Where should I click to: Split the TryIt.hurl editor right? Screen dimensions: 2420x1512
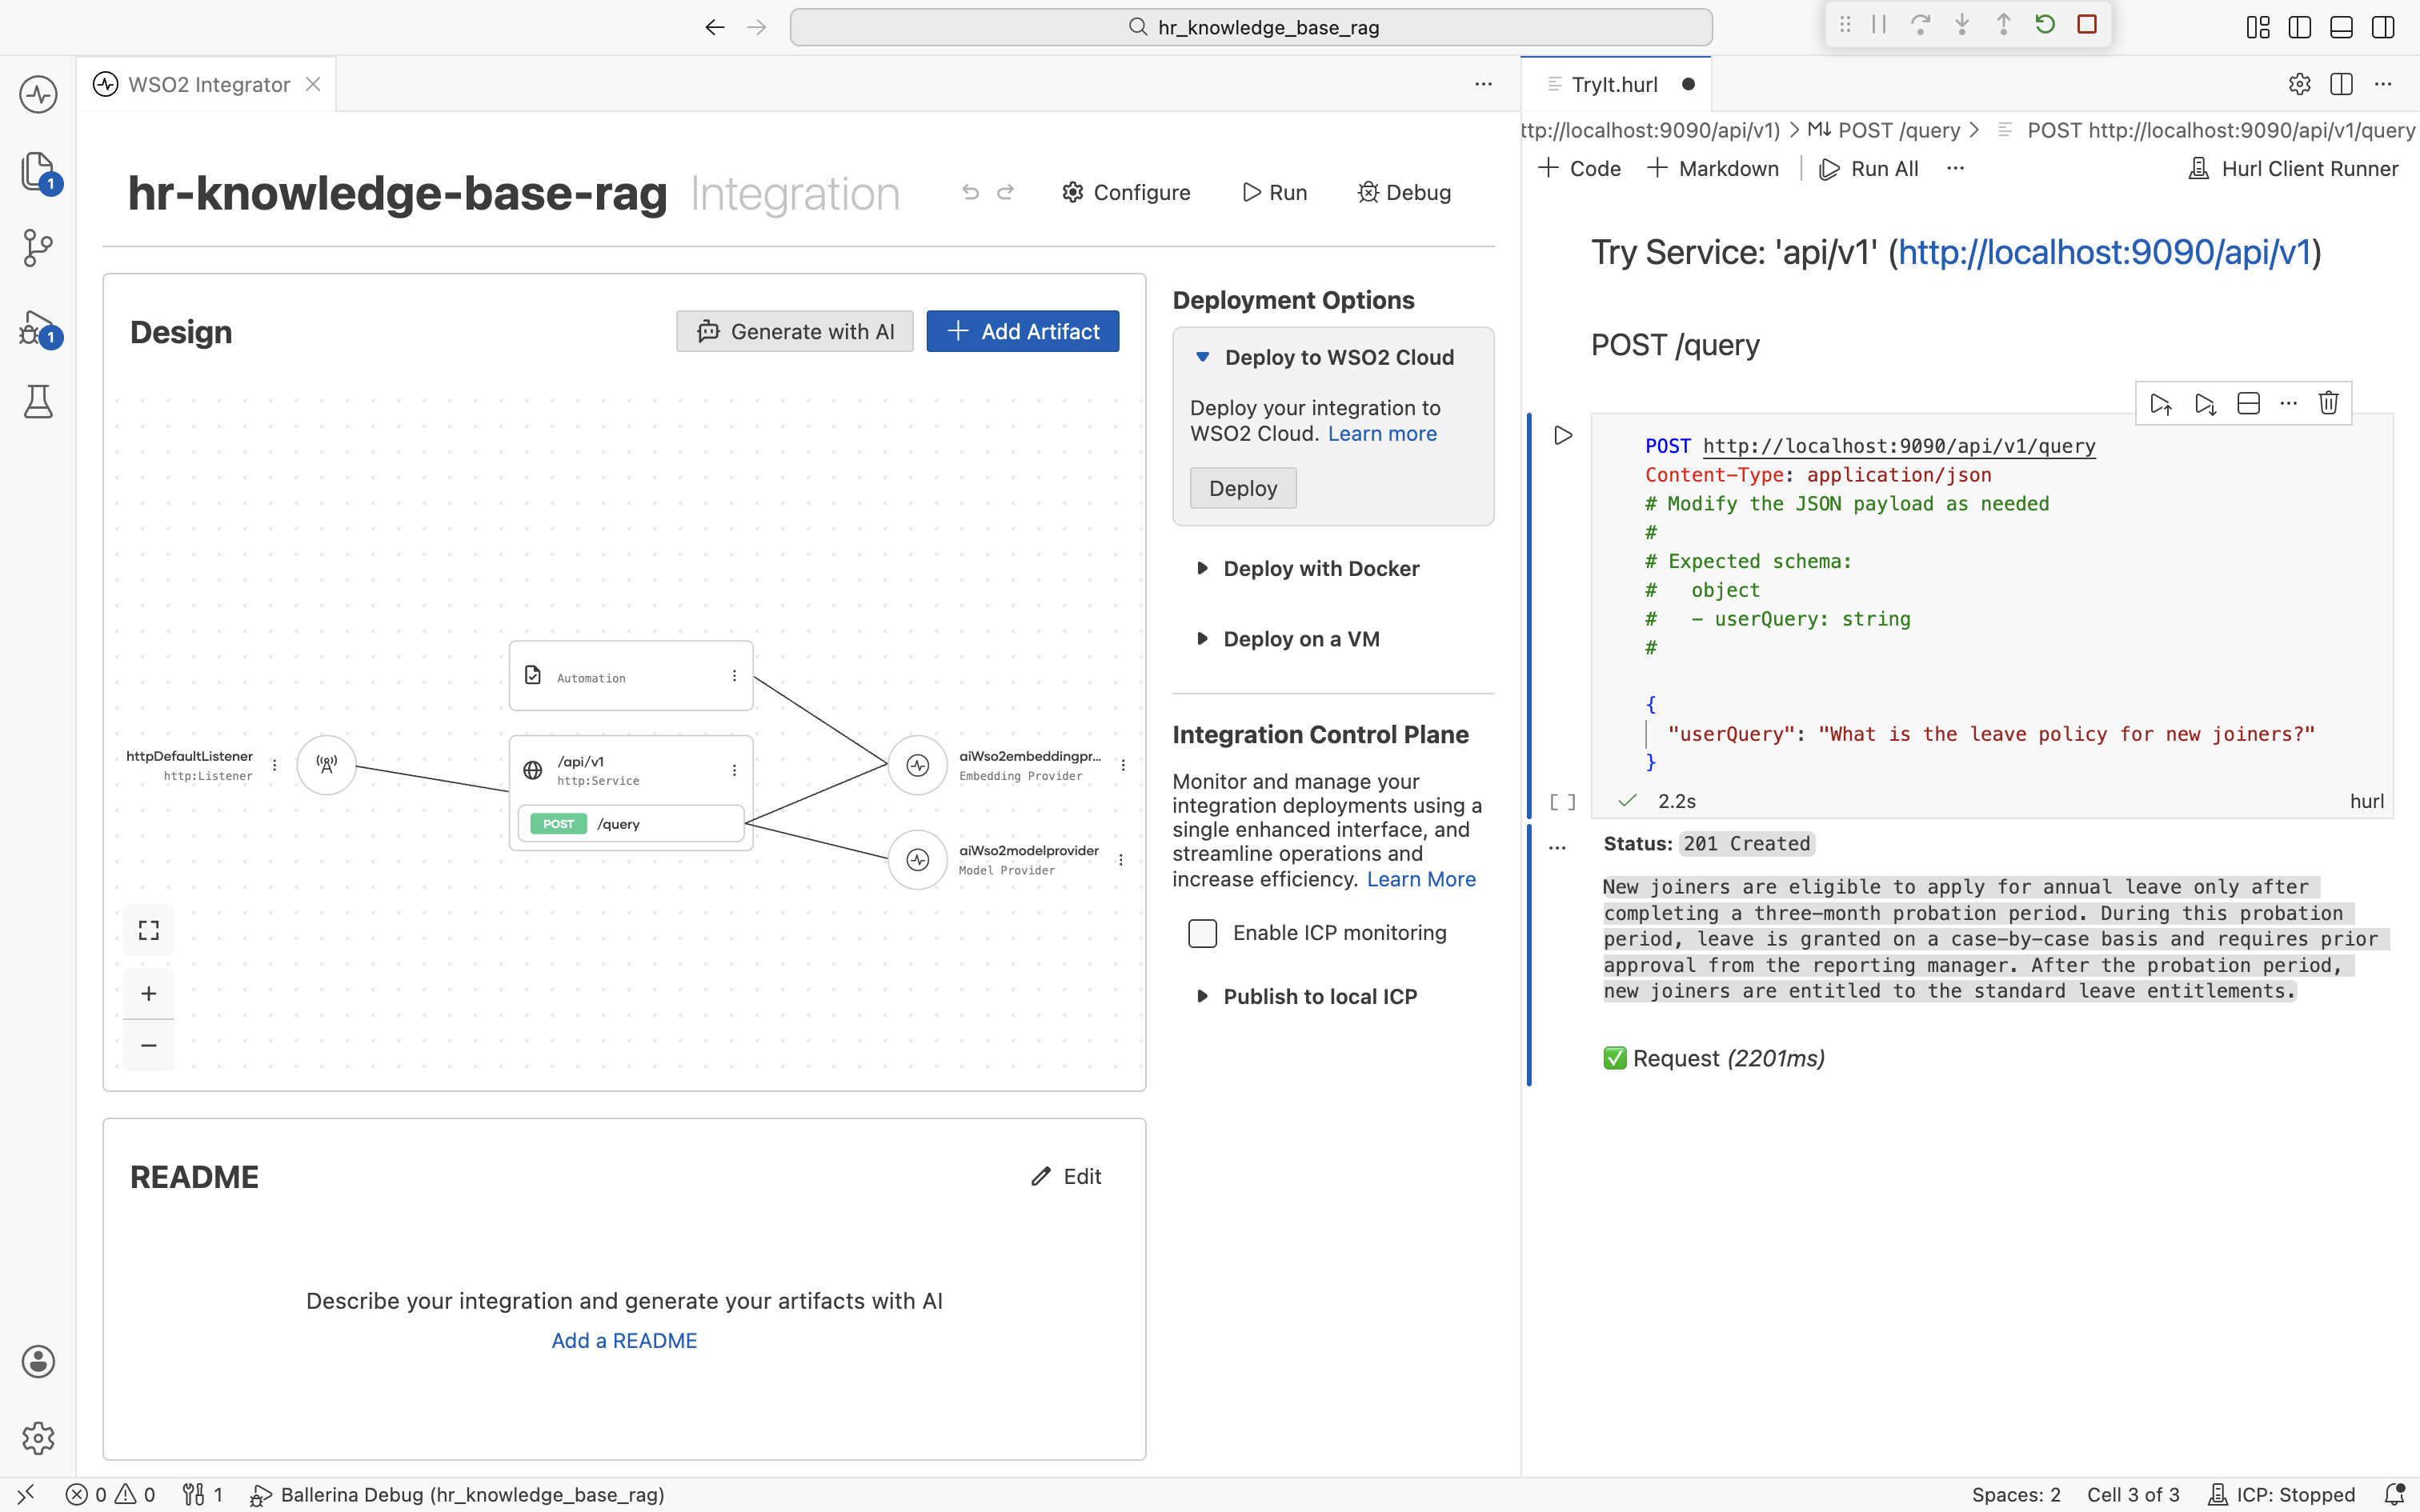[x=2341, y=84]
